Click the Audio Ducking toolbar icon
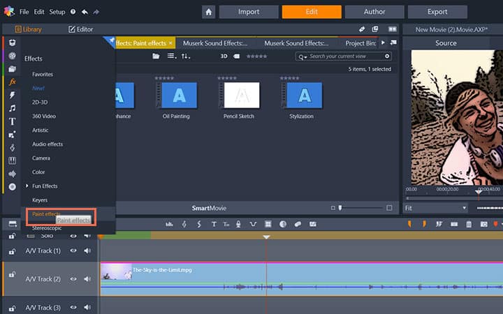The height and width of the screenshot is (314, 503). pyautogui.click(x=253, y=224)
